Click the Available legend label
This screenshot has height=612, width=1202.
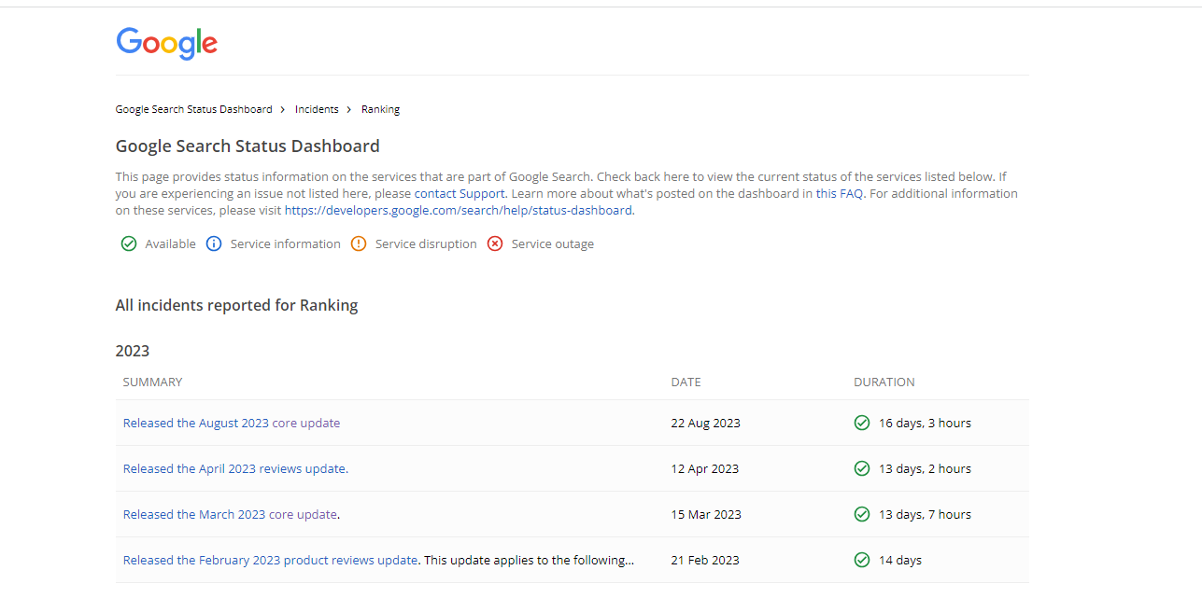coord(171,243)
